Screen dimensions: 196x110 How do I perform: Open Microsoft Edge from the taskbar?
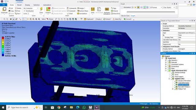(x=78, y=107)
